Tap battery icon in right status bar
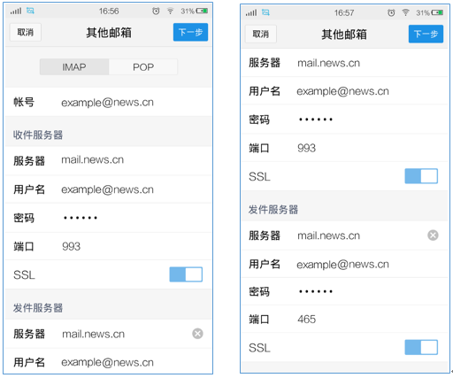 click(x=437, y=12)
